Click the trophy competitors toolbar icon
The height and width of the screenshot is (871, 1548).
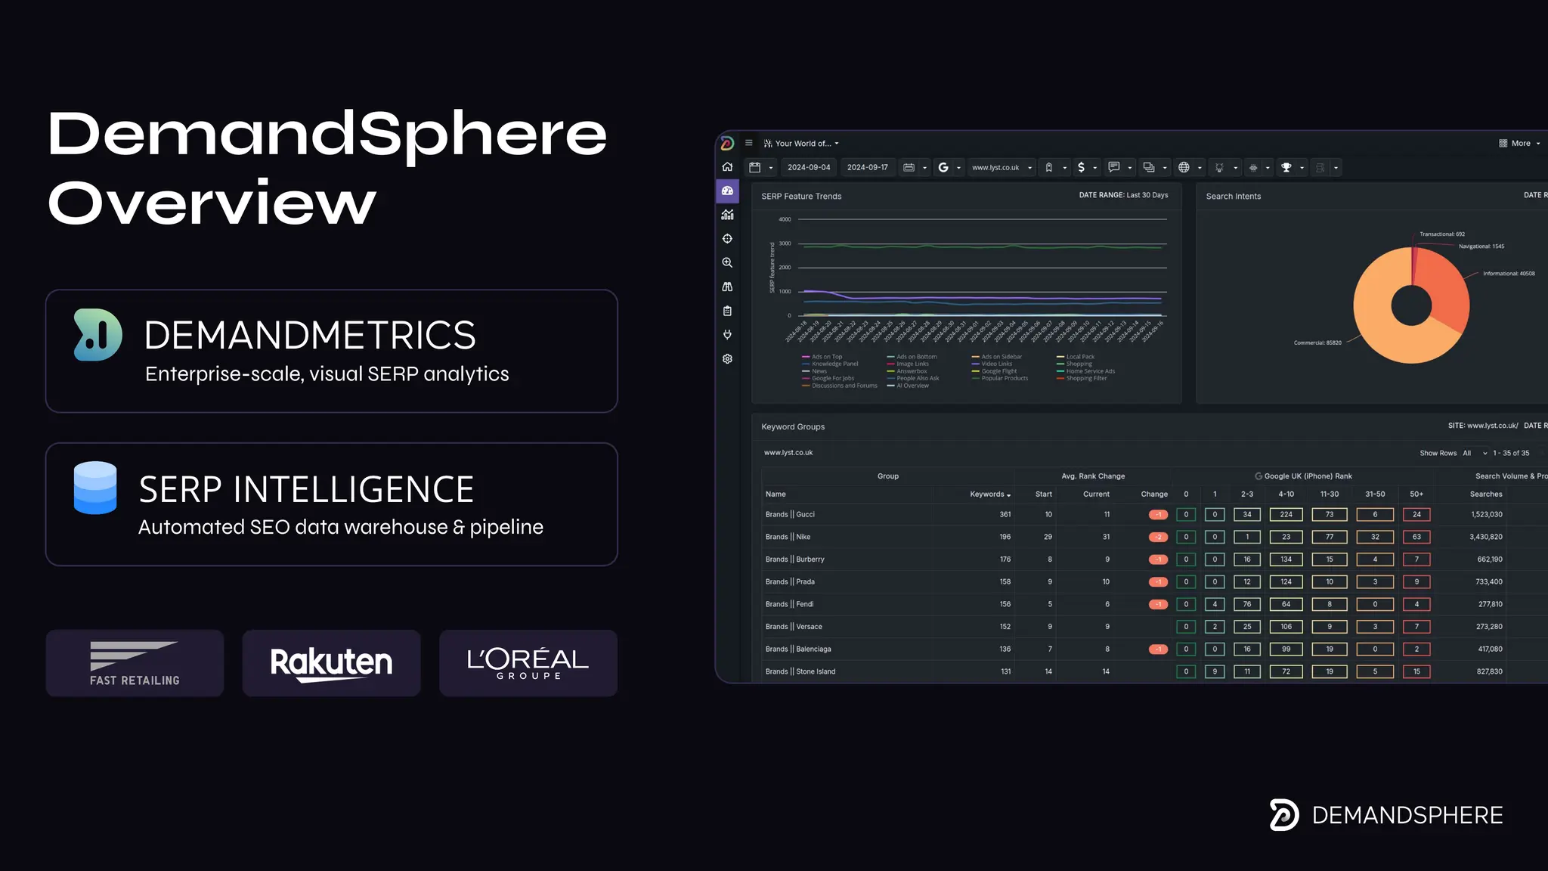(1286, 168)
